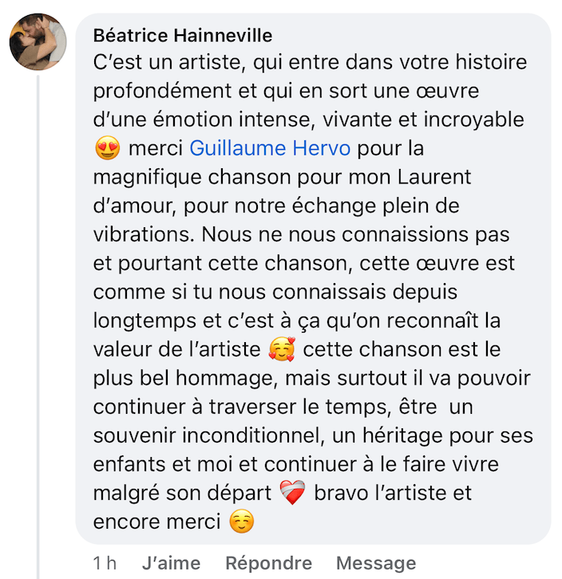Click the "1 h" comment timestamp
Screen dimensions: 562x579
[x=105, y=563]
